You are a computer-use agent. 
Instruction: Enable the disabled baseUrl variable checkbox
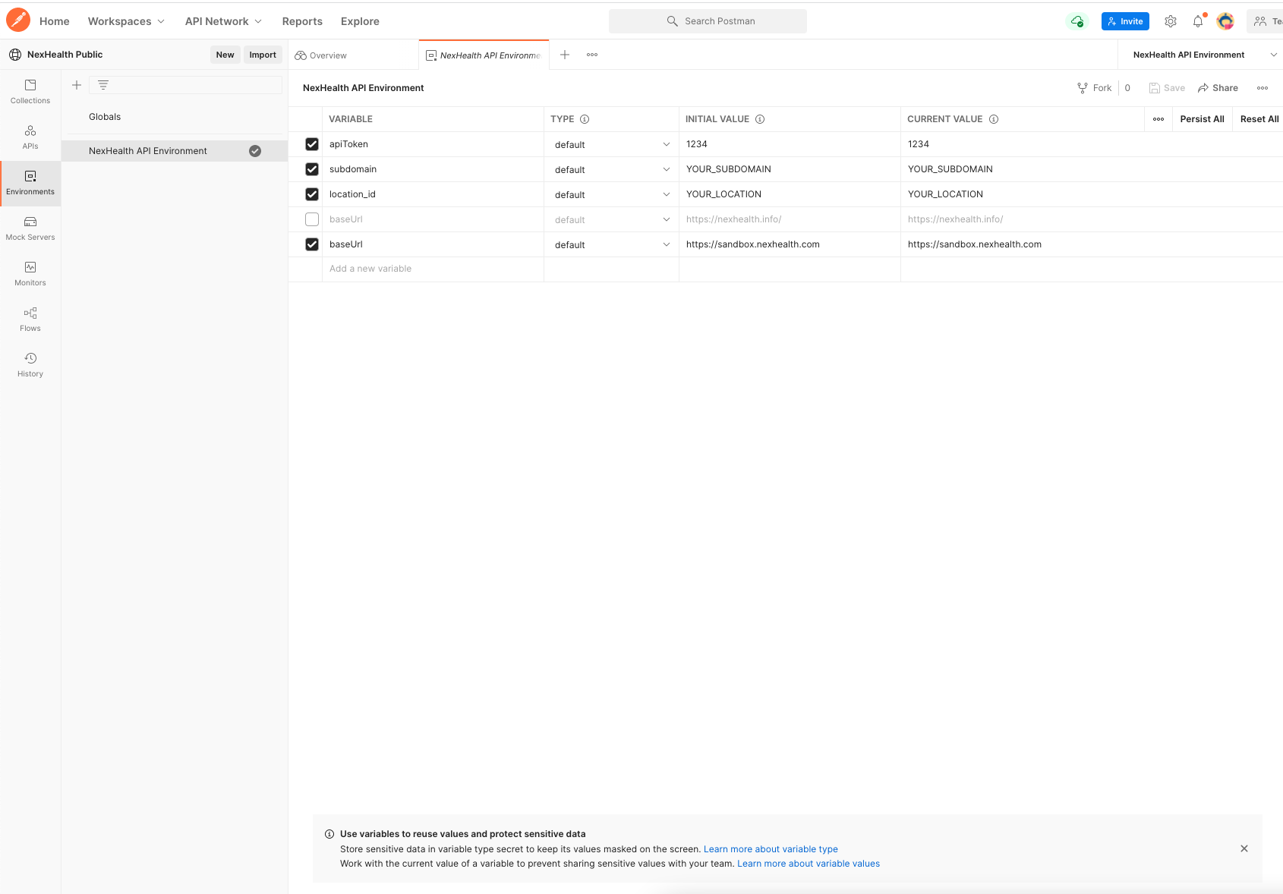tap(312, 219)
